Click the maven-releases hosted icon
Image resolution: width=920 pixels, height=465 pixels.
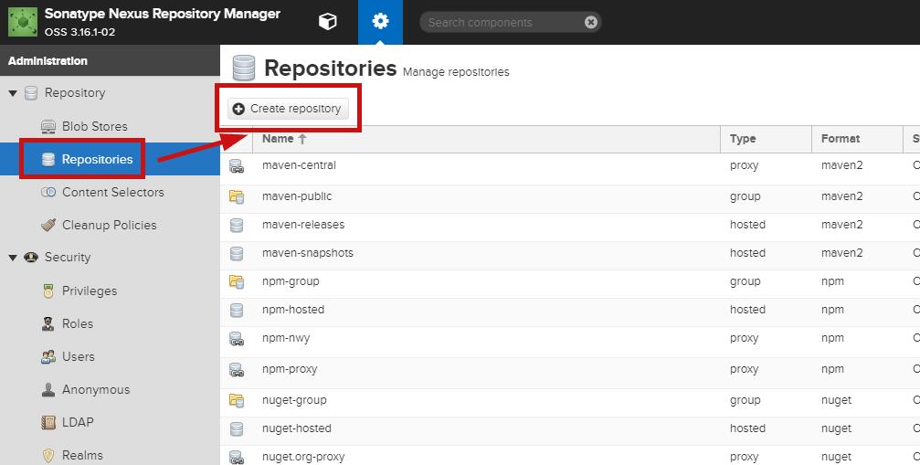(237, 225)
